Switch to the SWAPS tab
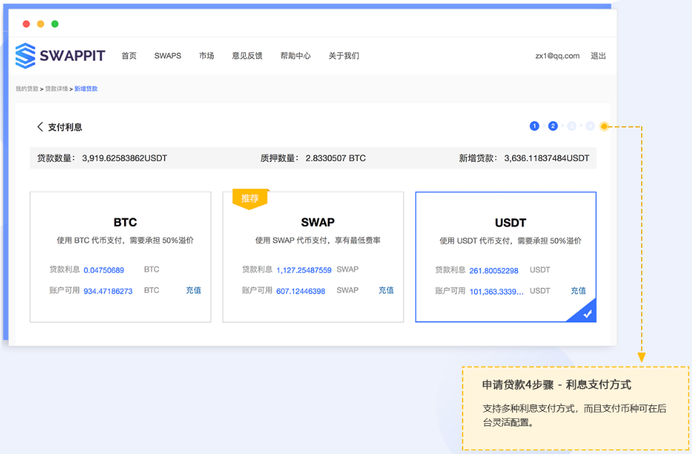The width and height of the screenshot is (692, 454). [167, 55]
